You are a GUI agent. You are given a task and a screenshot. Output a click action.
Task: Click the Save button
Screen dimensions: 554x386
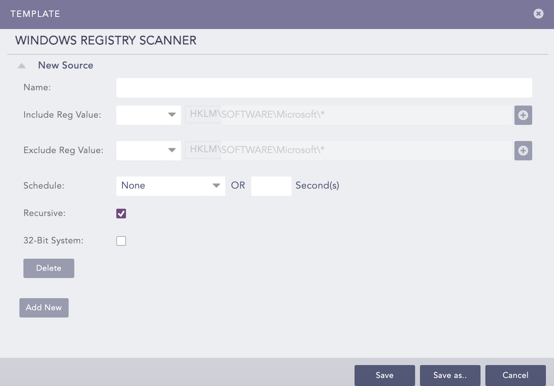[384, 376]
